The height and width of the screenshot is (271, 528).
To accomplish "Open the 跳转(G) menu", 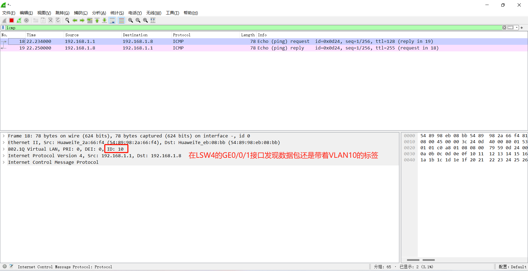I will pyautogui.click(x=62, y=13).
